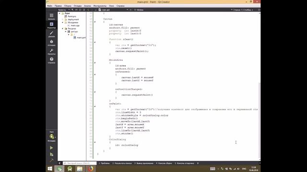Click the quick search locator field
The image size is (307, 172).
coord(80,163)
